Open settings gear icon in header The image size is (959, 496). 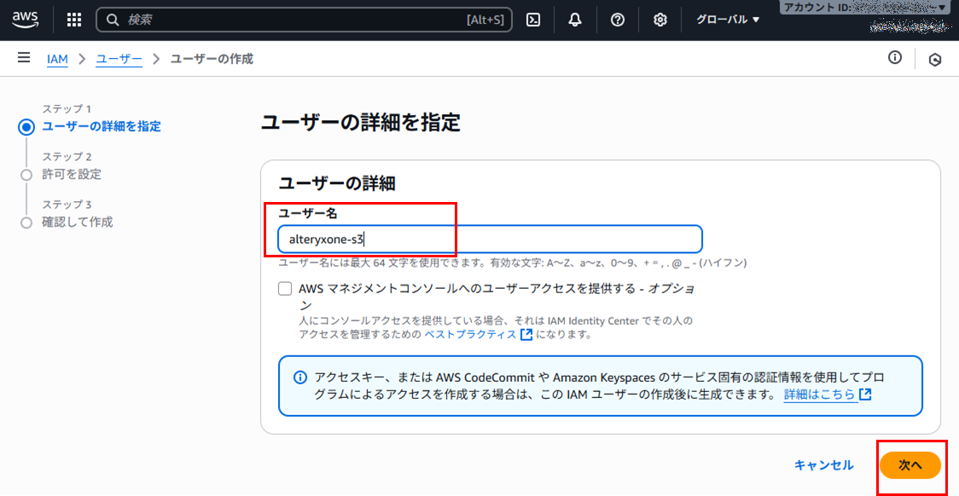coord(660,20)
